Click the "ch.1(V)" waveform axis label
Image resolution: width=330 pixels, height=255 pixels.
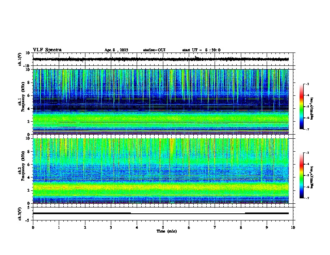pyautogui.click(x=20, y=59)
